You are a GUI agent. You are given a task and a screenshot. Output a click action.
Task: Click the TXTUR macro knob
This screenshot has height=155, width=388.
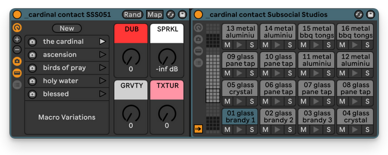pyautogui.click(x=167, y=113)
